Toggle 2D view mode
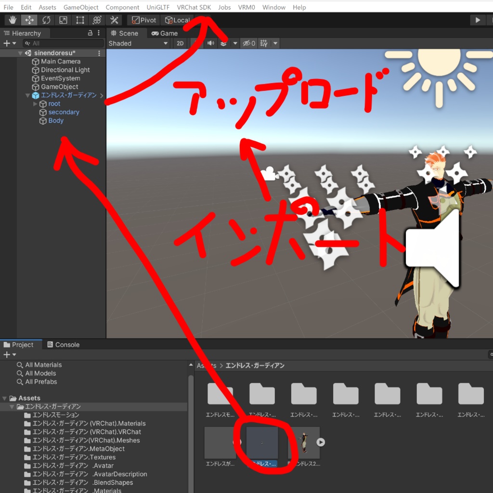493x493 pixels. [x=180, y=43]
